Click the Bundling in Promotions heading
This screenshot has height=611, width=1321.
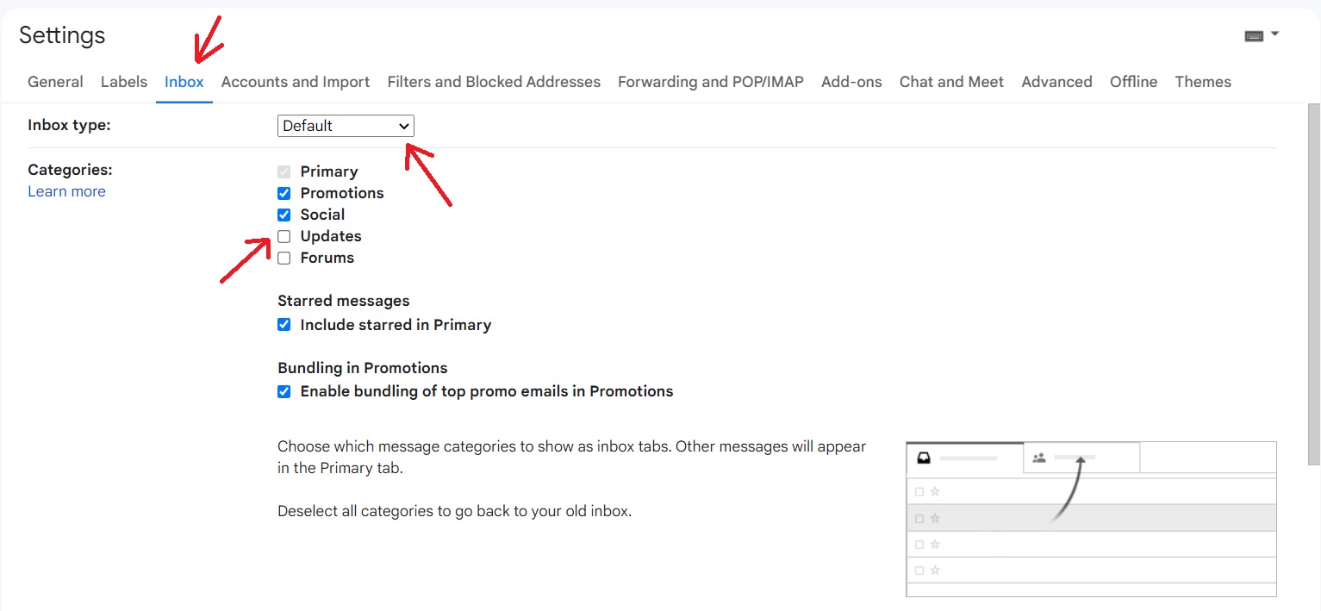363,368
